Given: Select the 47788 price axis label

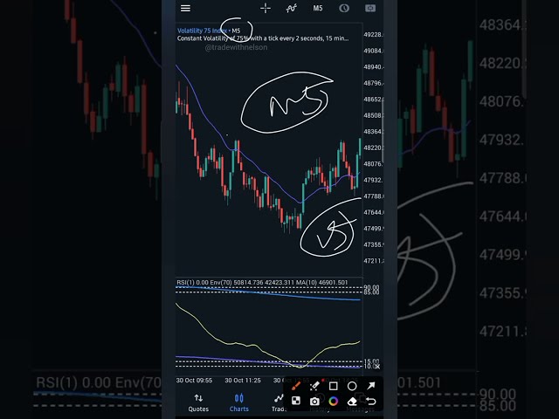Looking at the screenshot, I should 373,196.
